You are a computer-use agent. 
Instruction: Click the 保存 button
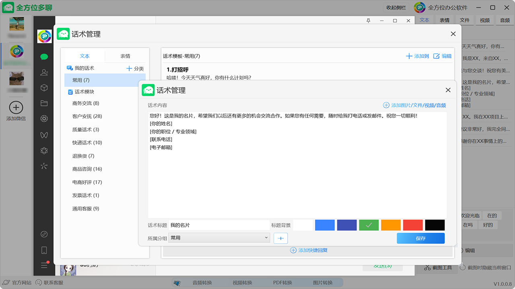[x=420, y=238]
